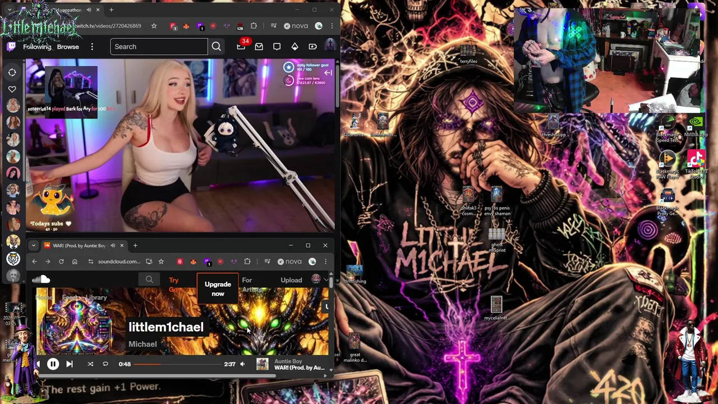Open site info icon beside soundcloud.com

point(90,261)
